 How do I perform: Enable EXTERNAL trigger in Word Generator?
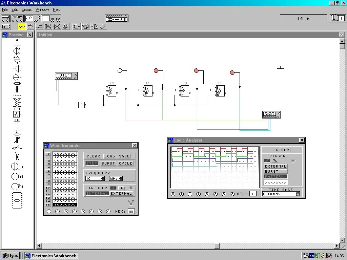[121, 193]
